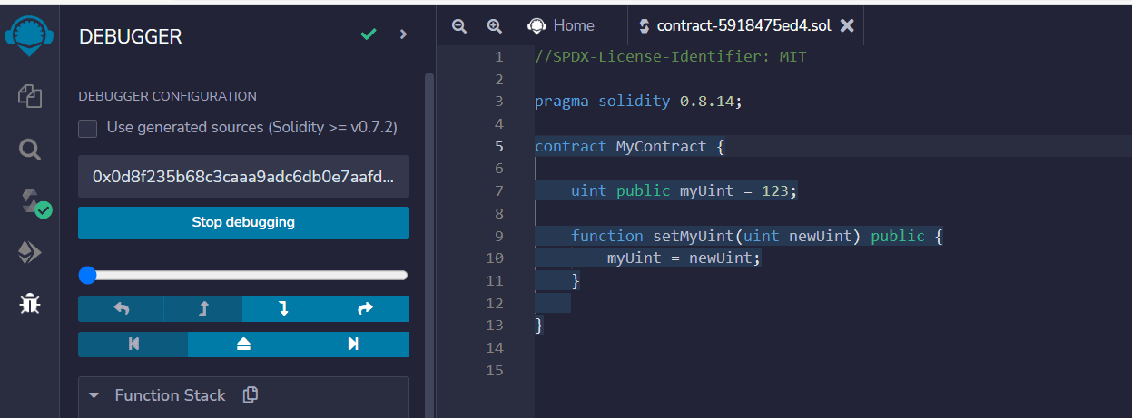1132x418 pixels.
Task: Click the zoom out magnifier in editor
Action: pos(459,26)
